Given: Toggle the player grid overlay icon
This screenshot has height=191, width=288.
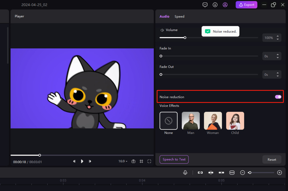Looking at the screenshot, I should [141, 162].
